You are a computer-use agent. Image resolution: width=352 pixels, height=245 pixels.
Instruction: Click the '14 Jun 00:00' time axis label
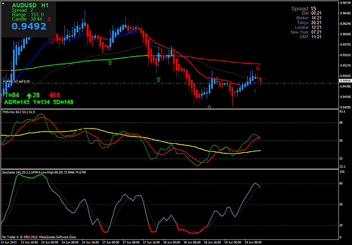click(50, 243)
